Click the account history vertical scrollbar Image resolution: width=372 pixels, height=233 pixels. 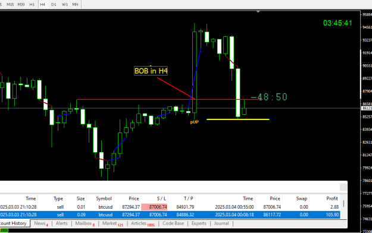(x=343, y=204)
